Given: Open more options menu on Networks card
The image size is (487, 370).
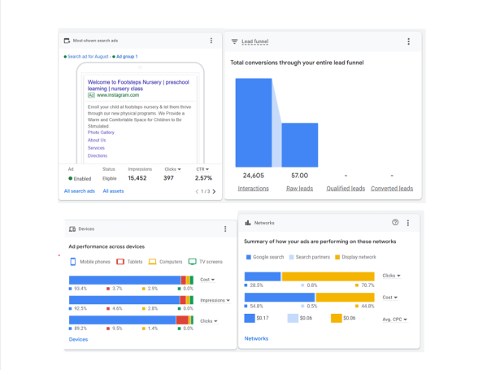Looking at the screenshot, I should (408, 223).
